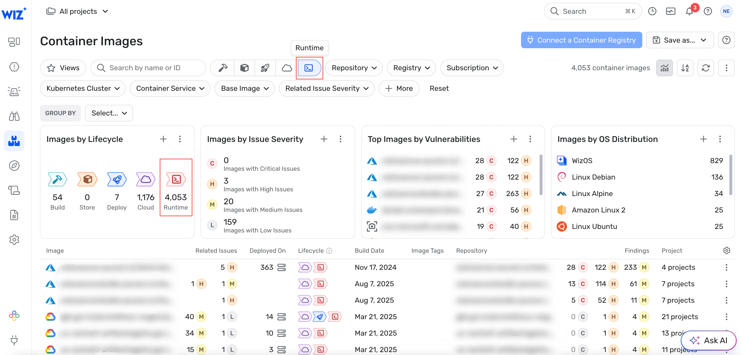Click Images with Low Issues count 159
This screenshot has width=742, height=355.
(230, 222)
